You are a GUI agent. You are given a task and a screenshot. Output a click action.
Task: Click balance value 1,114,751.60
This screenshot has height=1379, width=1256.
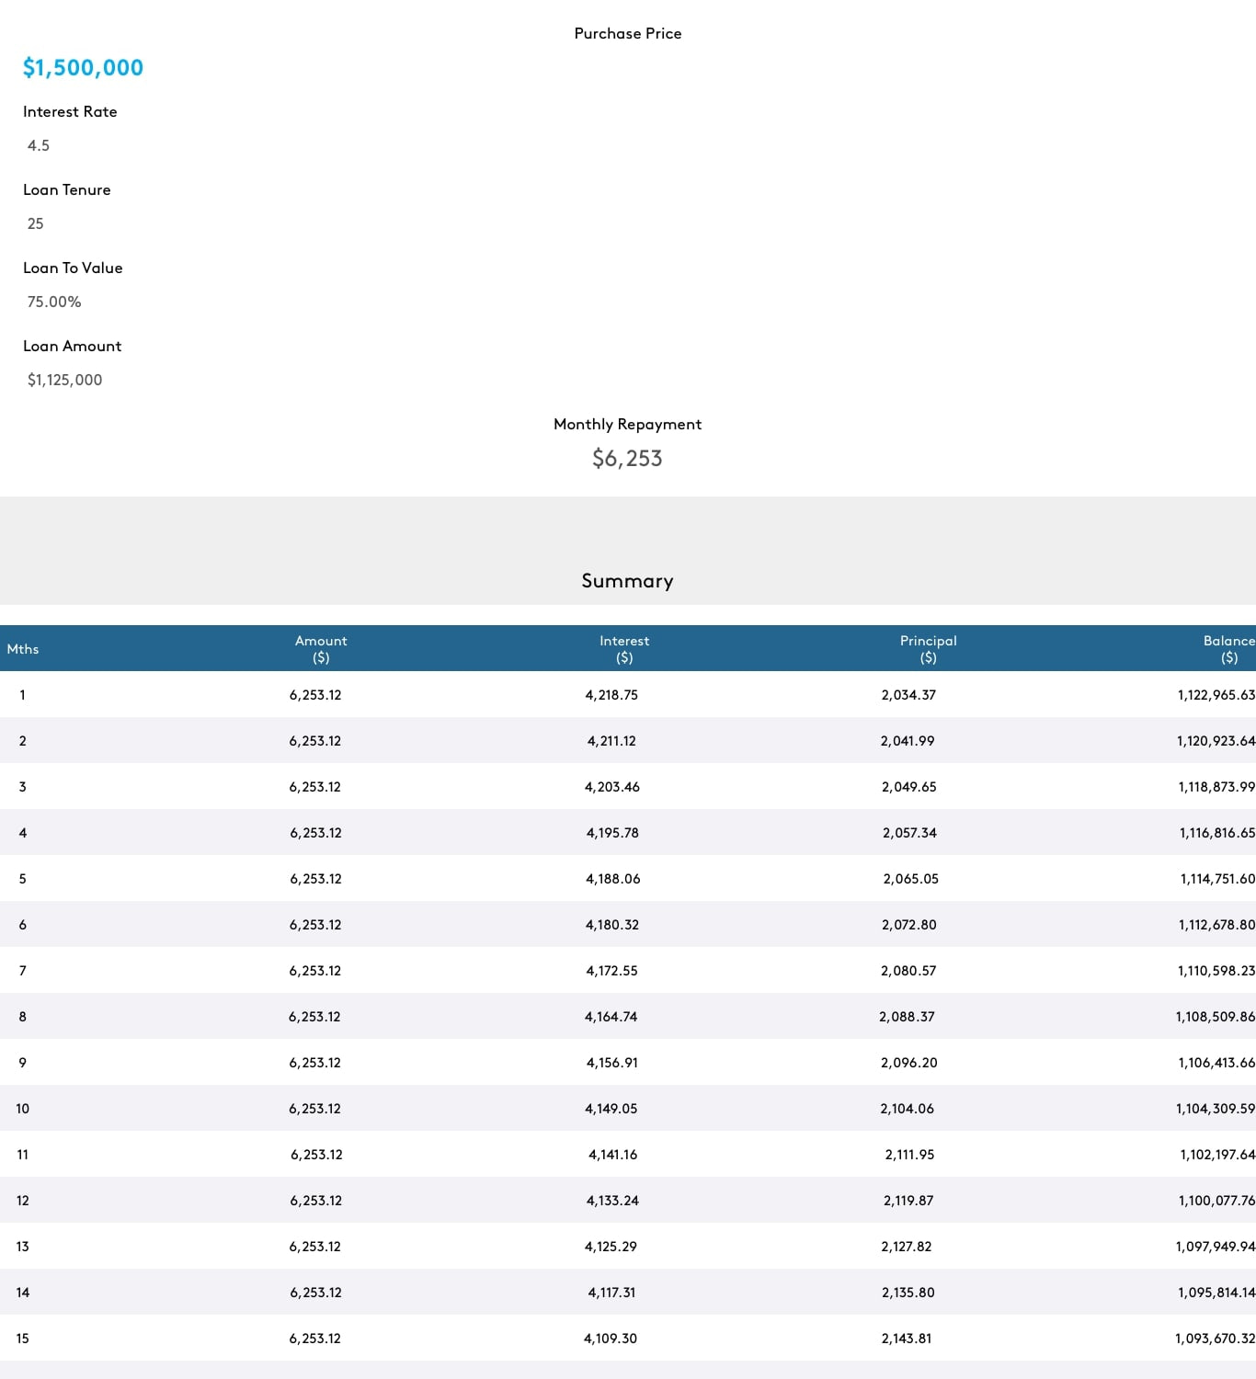click(x=1218, y=879)
